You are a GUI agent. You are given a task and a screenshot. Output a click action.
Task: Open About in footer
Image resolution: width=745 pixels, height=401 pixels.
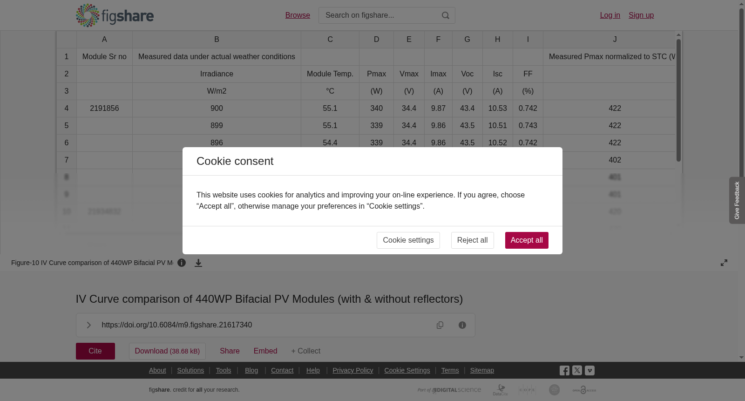tap(157, 370)
